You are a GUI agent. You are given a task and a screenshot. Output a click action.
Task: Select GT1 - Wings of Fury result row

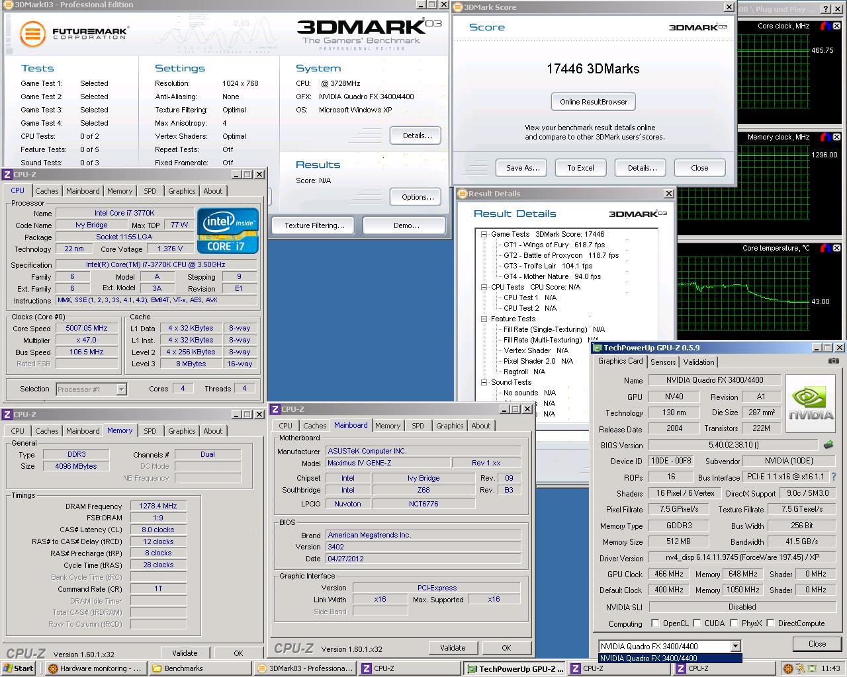click(554, 245)
